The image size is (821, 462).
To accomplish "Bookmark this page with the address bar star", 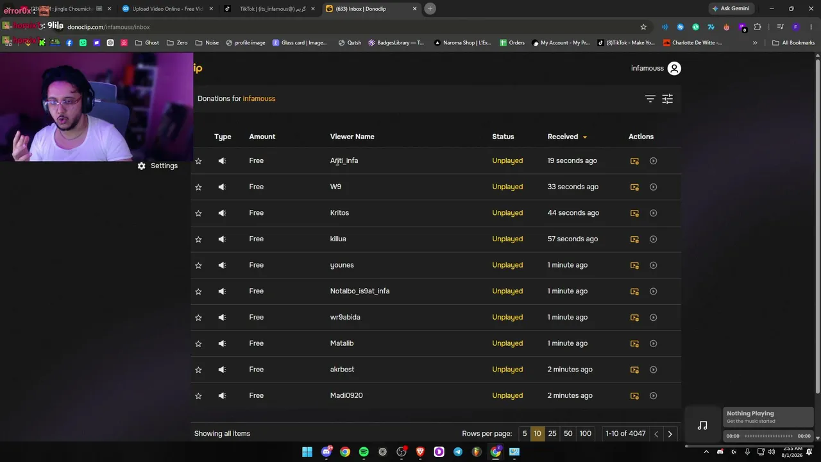I will coord(643,27).
